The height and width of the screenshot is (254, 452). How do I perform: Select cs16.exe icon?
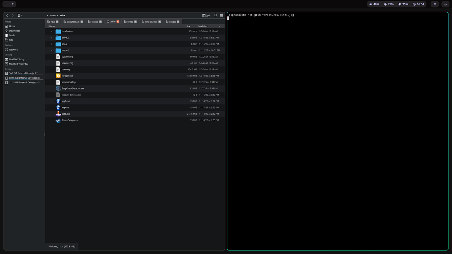[58, 114]
